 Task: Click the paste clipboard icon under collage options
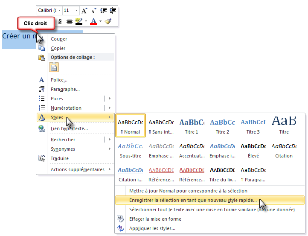click(54, 67)
